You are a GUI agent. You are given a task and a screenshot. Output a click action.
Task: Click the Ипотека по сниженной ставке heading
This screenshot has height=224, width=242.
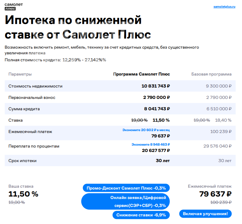pyautogui.click(x=78, y=27)
